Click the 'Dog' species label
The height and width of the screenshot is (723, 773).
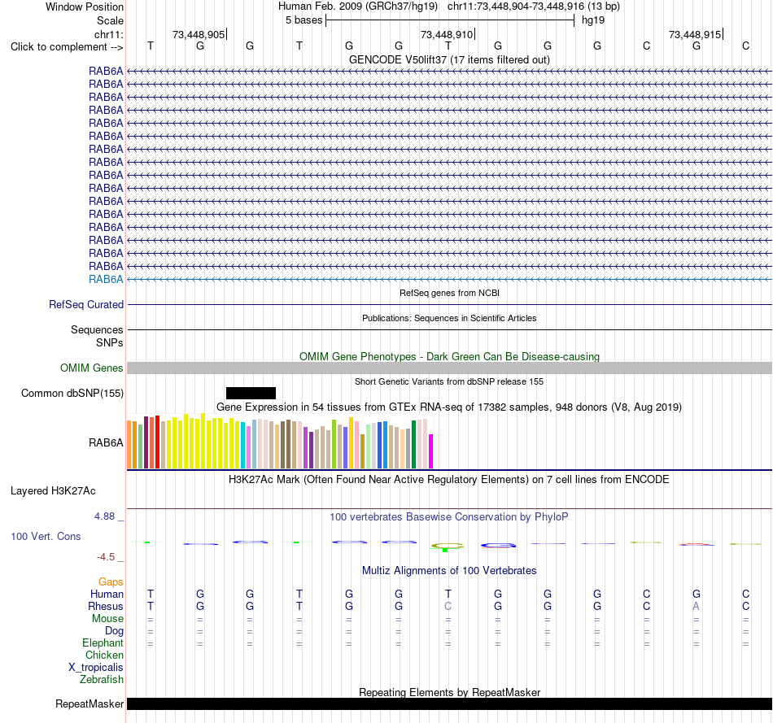[x=115, y=631]
